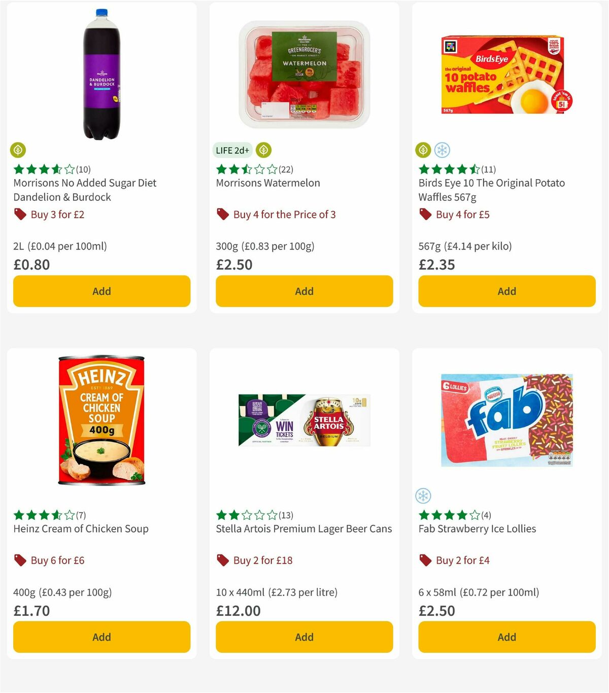
Task: Click the leaf sustainability icon on Dandelion & Burdock
Action: [19, 150]
